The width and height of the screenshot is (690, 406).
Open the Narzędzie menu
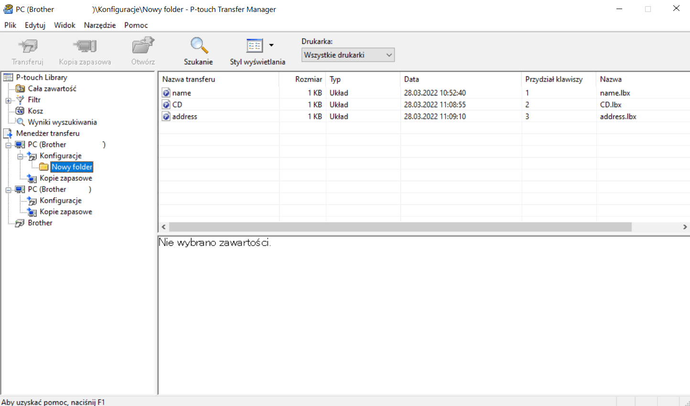[x=99, y=25]
